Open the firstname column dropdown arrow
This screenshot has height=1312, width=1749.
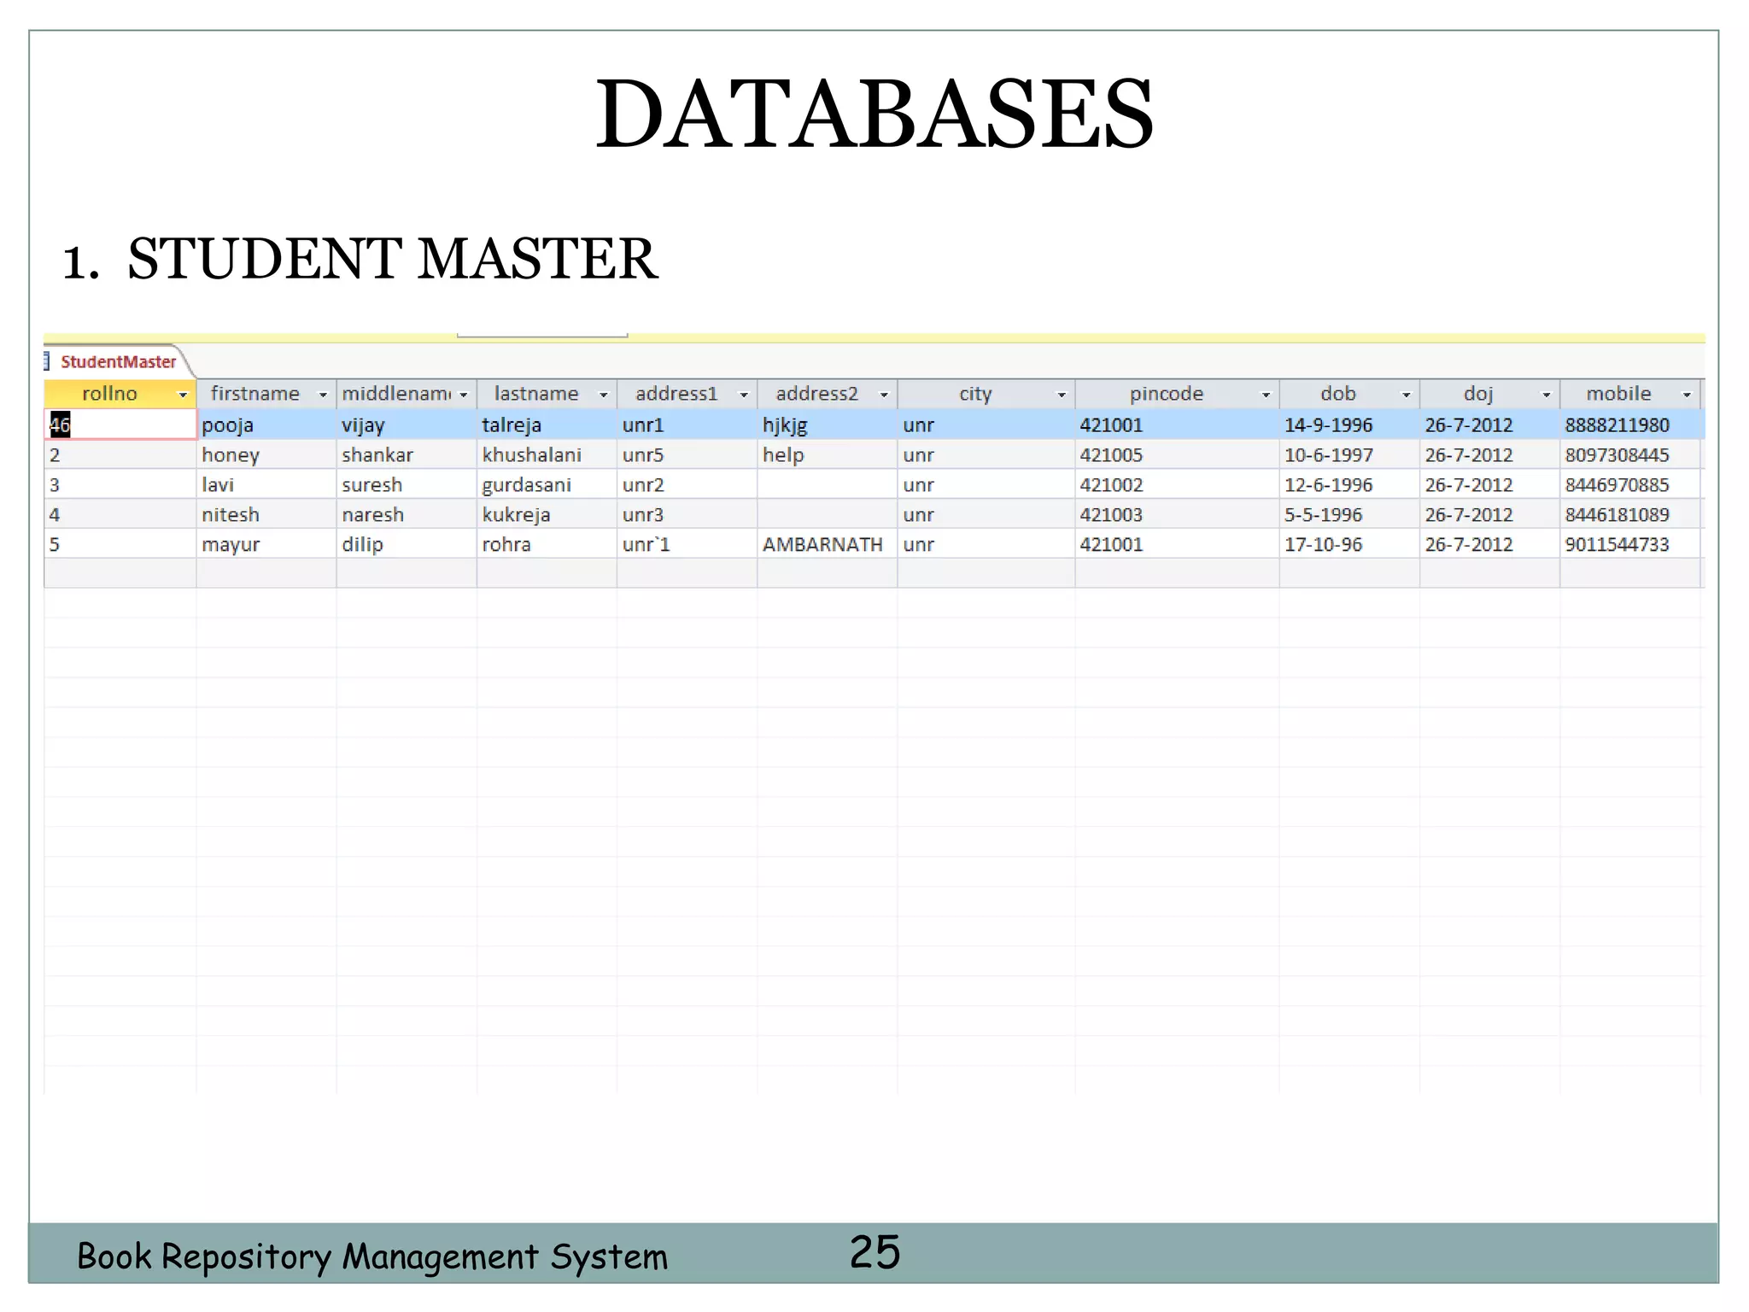pyautogui.click(x=323, y=395)
